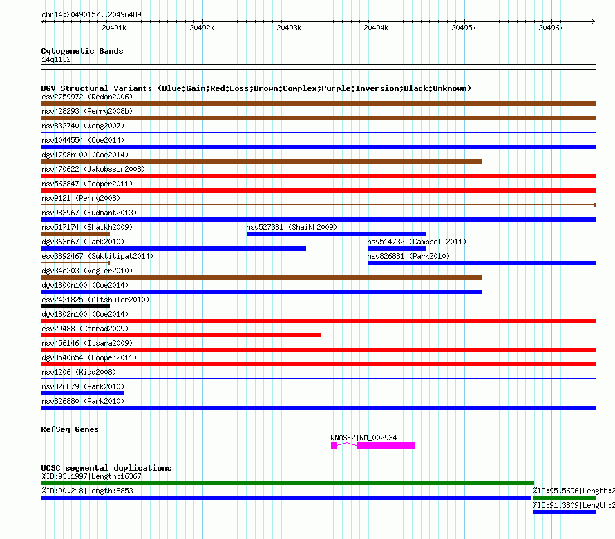Image resolution: width=615 pixels, height=539 pixels.
Task: Click the black esv2421825 unknown-type bar
Action: (75, 306)
